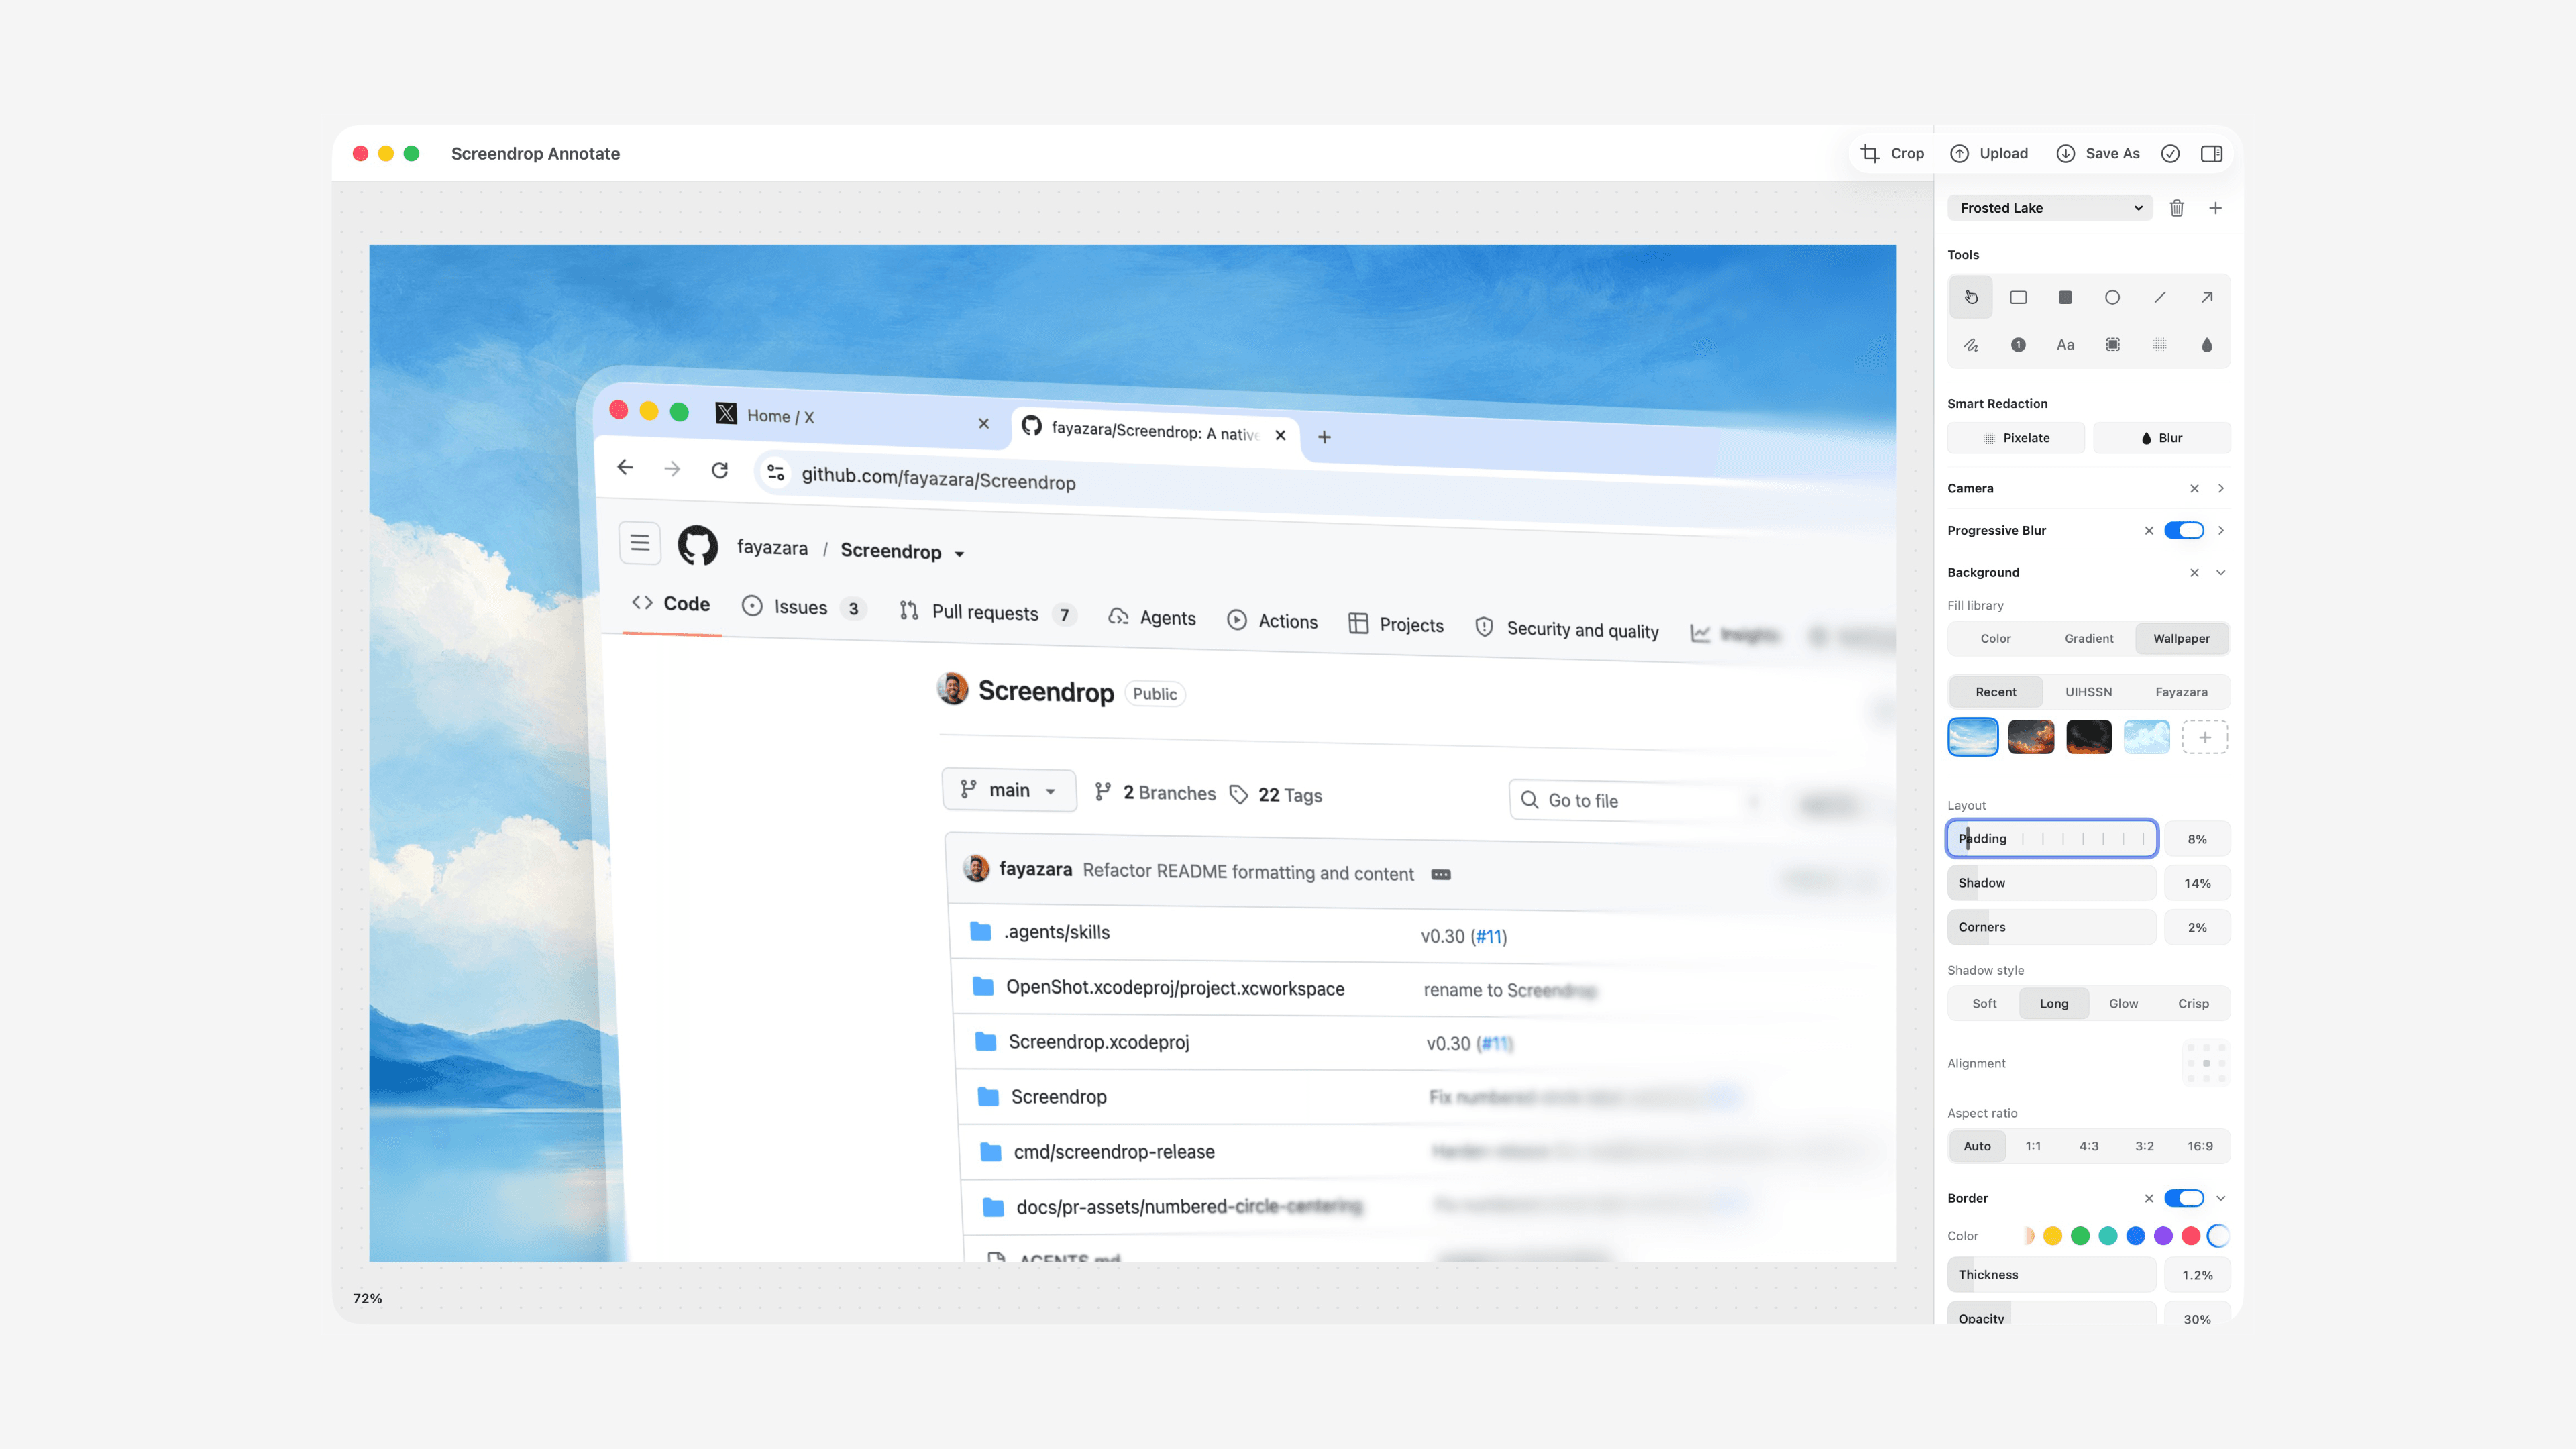The height and width of the screenshot is (1449, 2576).
Task: Choose Soft shadow style
Action: click(x=1984, y=1003)
